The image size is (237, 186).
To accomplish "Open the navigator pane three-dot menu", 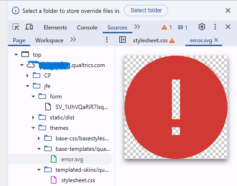I will point(107,39).
